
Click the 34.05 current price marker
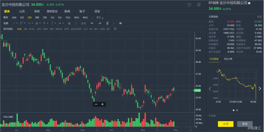click(197, 91)
